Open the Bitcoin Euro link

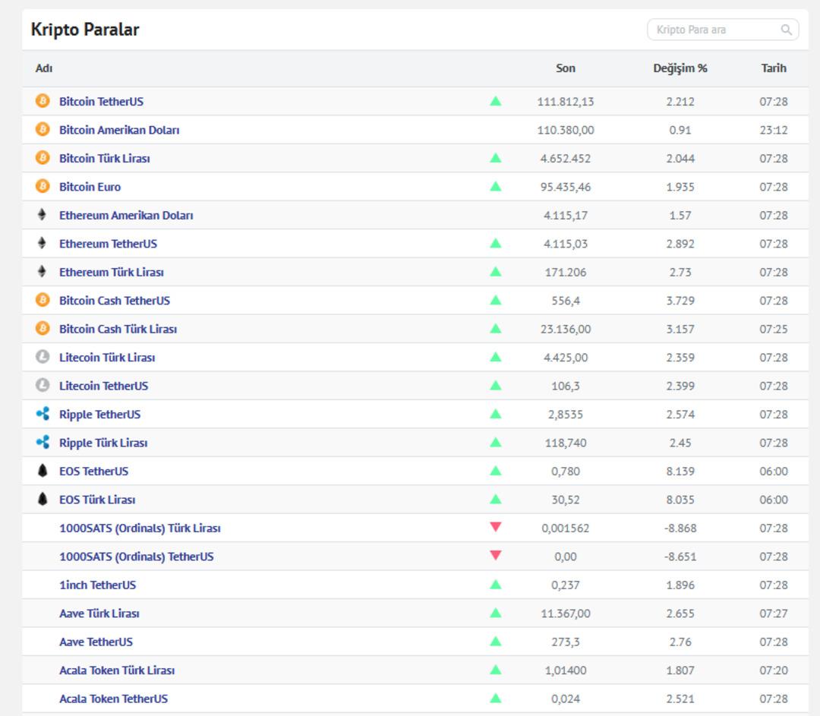90,187
